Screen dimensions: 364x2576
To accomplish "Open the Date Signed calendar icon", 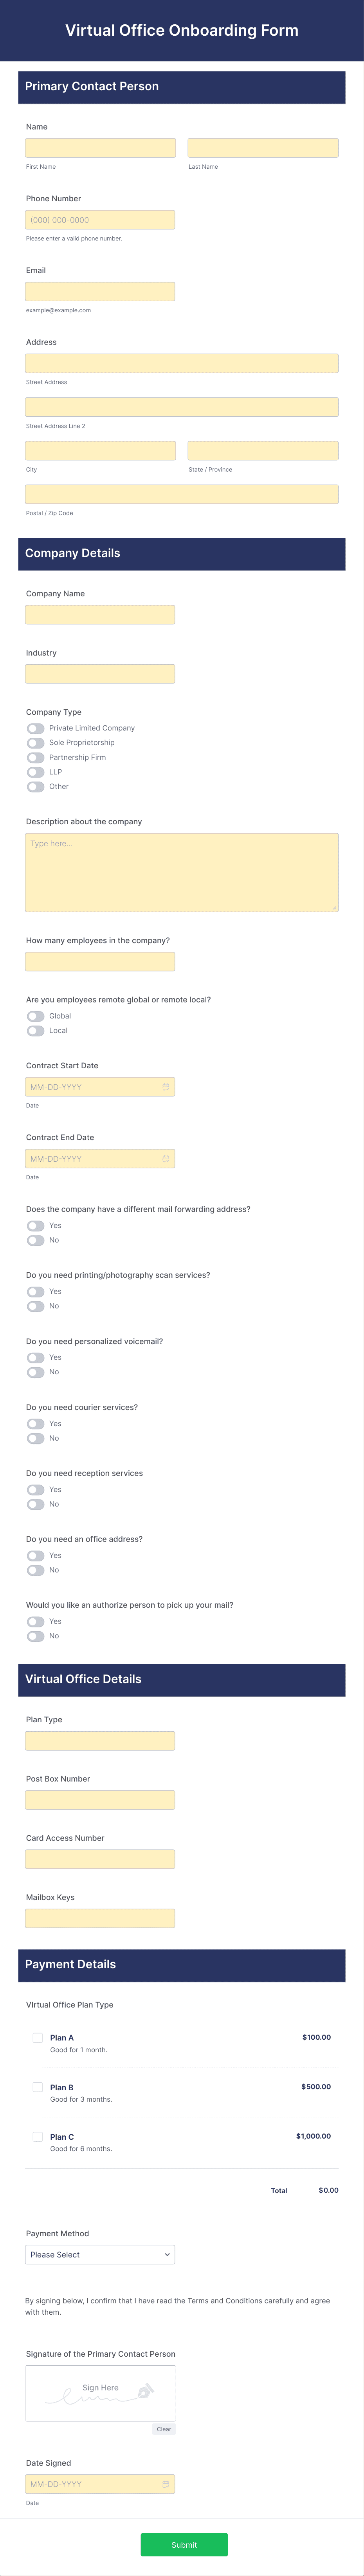I will click(166, 2484).
